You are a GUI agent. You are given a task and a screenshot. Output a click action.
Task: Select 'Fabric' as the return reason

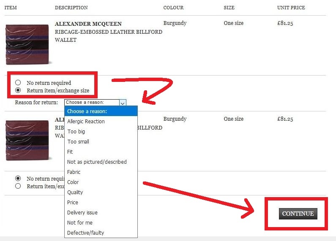101,172
